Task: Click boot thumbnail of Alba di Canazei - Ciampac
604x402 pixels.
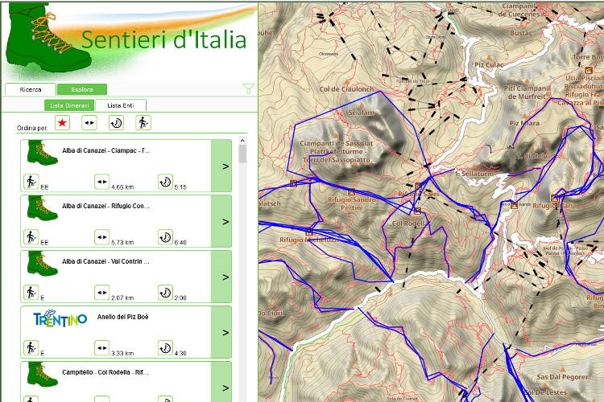Action: click(x=42, y=153)
